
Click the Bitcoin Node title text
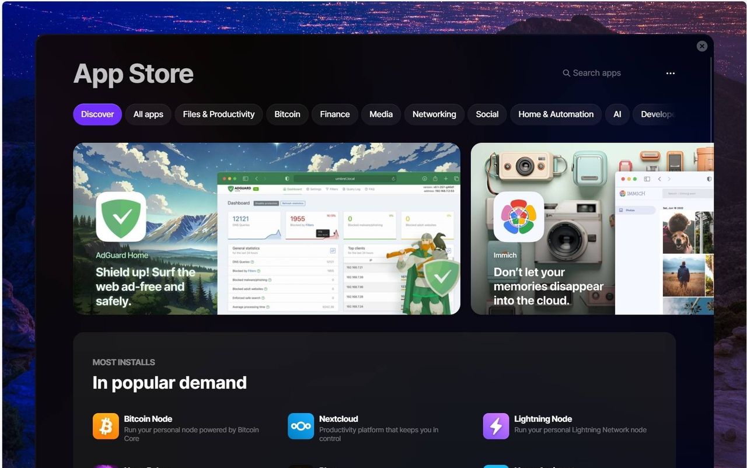pos(148,419)
